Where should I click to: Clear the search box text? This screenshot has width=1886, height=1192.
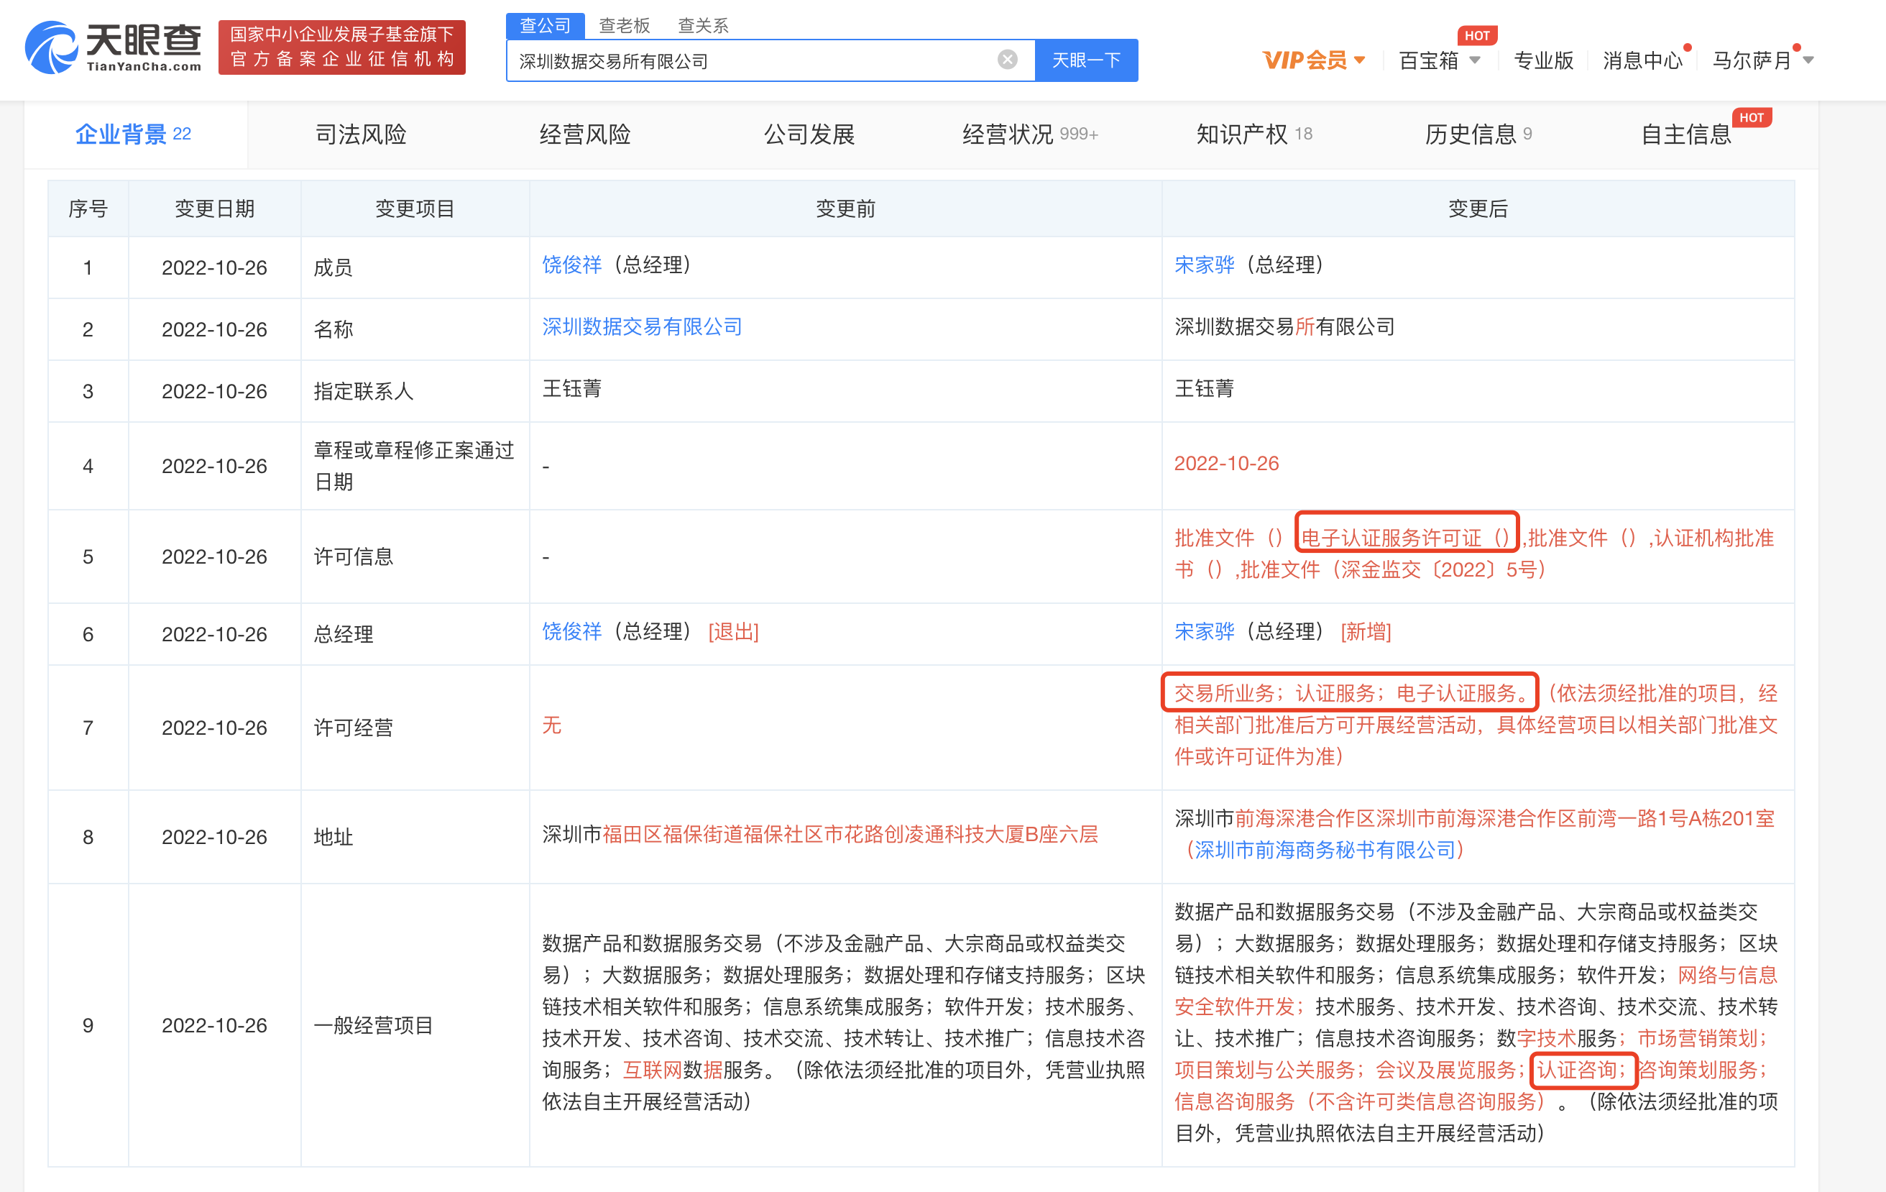point(1007,60)
